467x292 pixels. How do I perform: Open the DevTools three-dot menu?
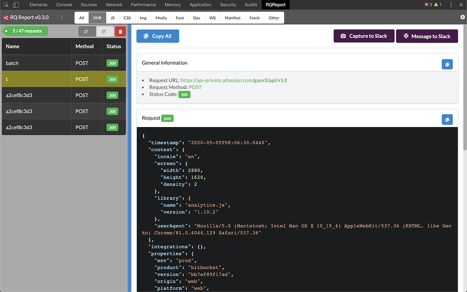pyautogui.click(x=451, y=5)
